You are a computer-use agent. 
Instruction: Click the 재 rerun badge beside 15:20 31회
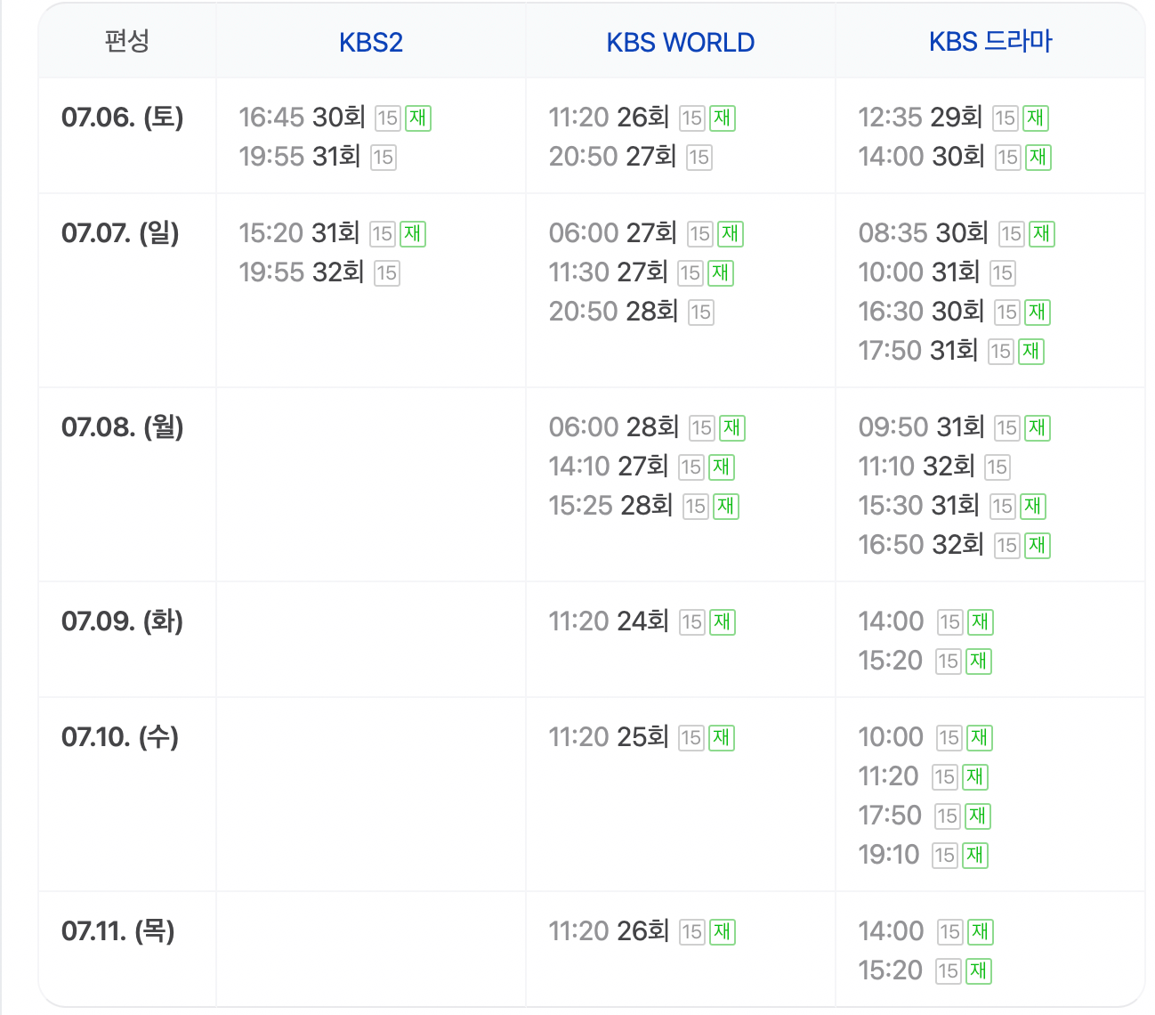point(413,234)
